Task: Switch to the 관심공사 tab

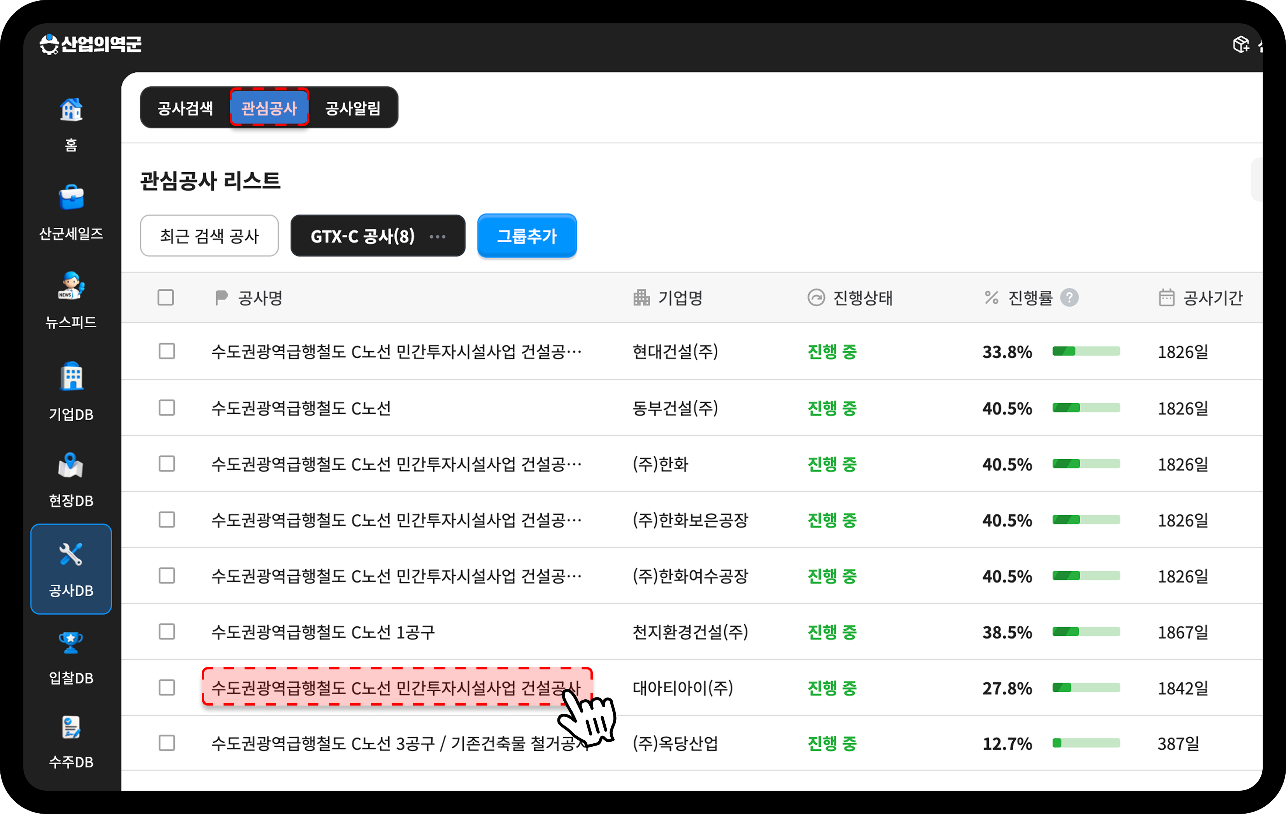Action: pos(269,108)
